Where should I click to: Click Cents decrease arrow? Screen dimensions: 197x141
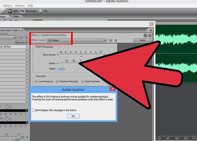tap(58, 63)
